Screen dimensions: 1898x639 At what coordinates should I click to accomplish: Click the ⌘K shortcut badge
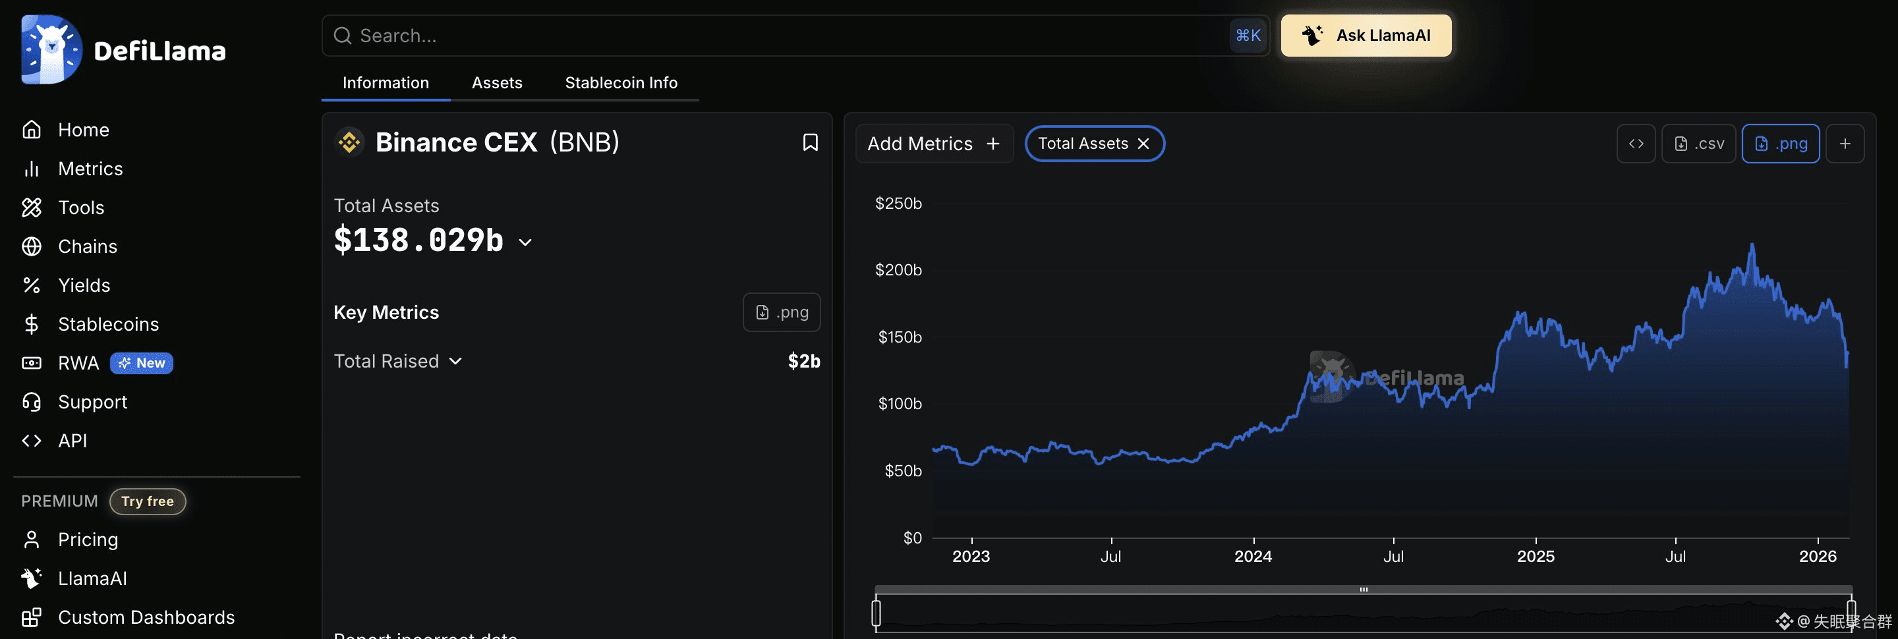(1248, 36)
